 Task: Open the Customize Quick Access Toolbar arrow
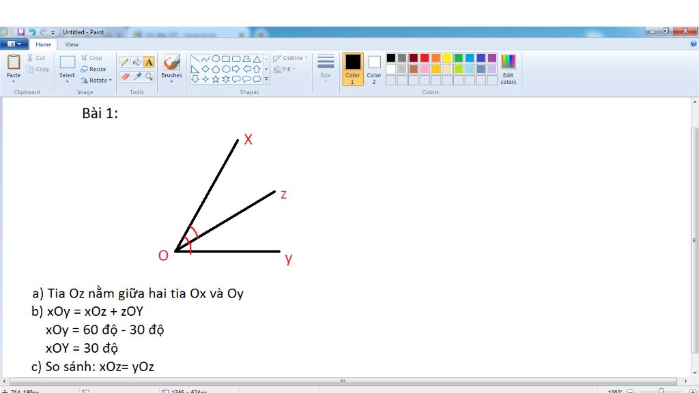(53, 32)
